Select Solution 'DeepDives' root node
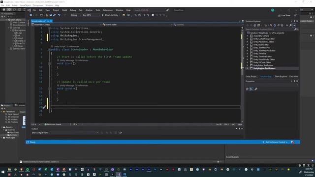 coord(267,33)
